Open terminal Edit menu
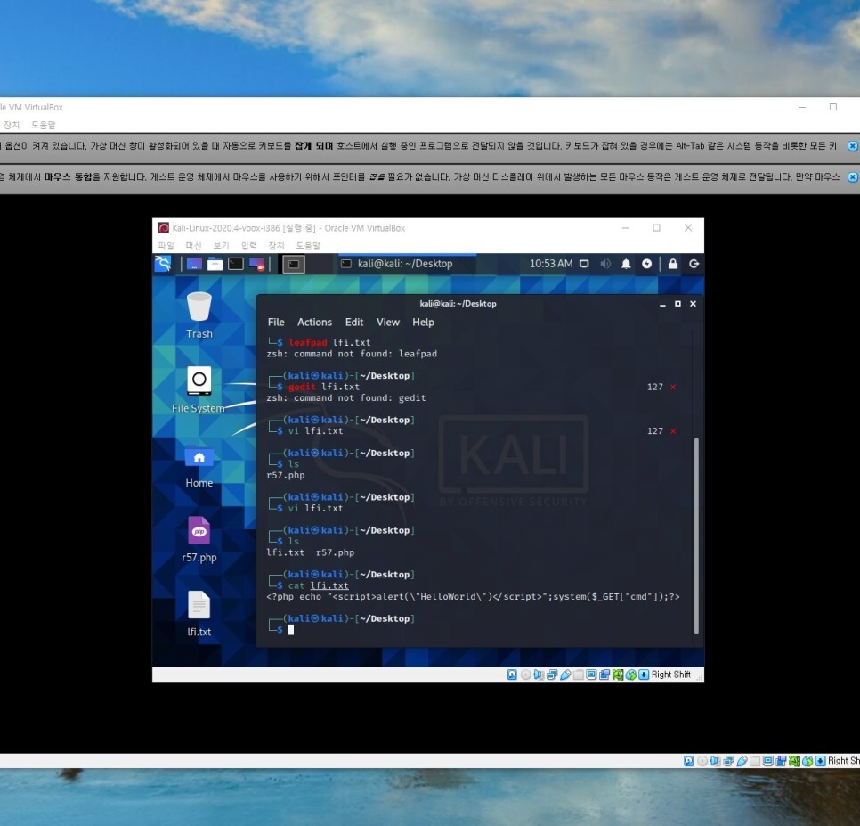Image resolution: width=860 pixels, height=826 pixels. pos(353,323)
